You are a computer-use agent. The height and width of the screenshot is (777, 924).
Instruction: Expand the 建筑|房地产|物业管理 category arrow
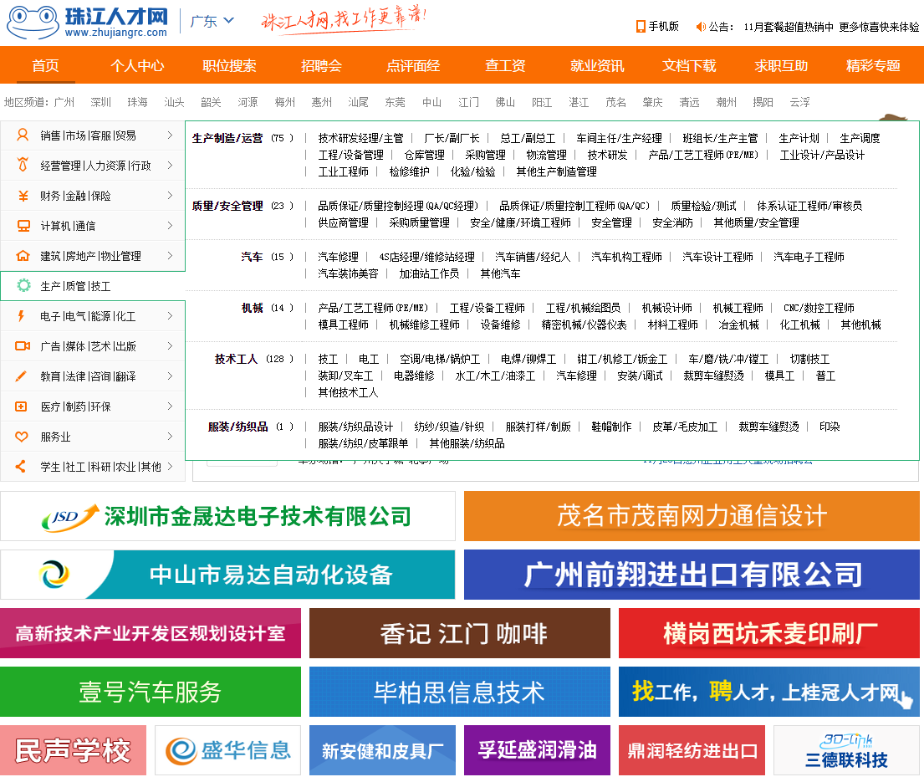point(170,255)
